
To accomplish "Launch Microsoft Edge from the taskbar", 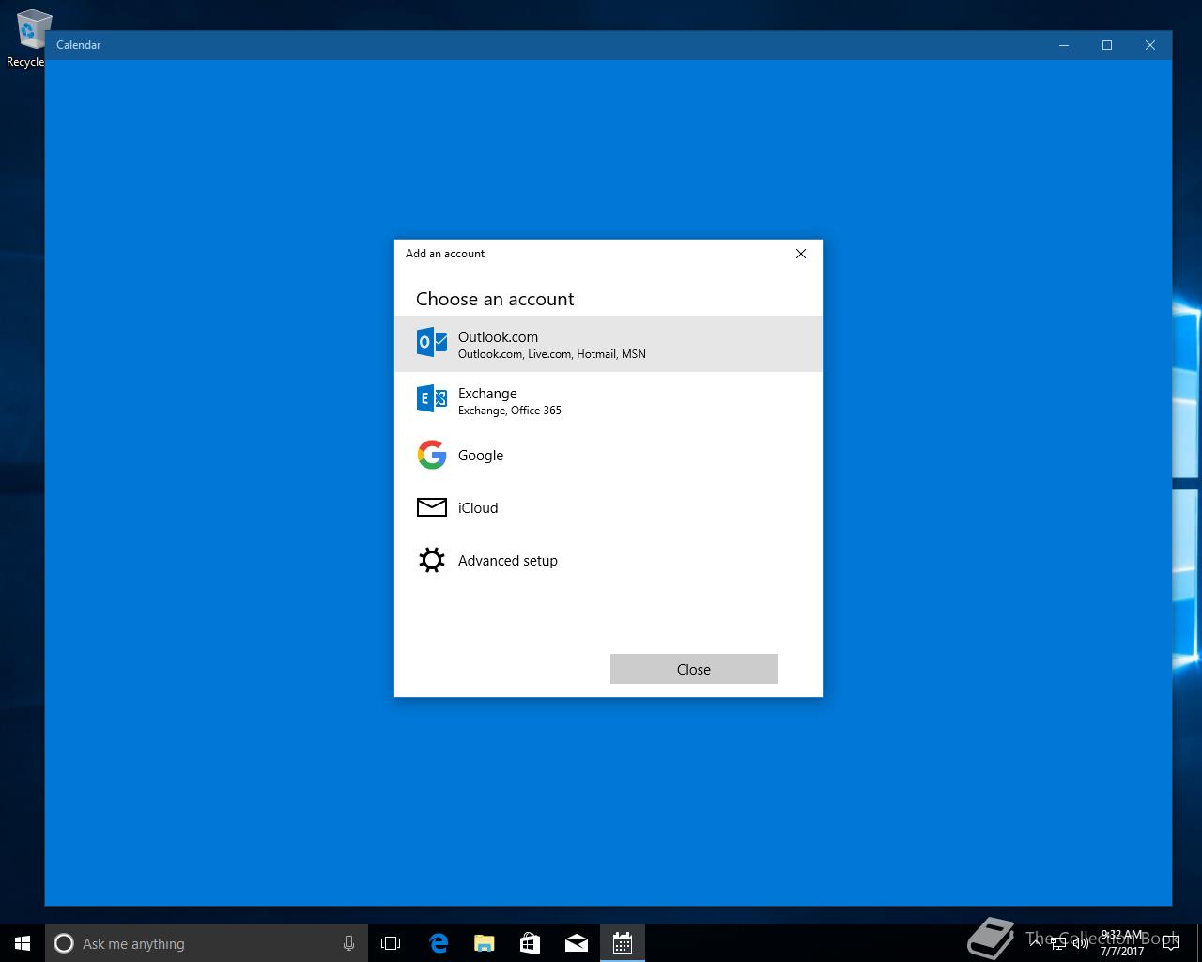I will tap(439, 943).
